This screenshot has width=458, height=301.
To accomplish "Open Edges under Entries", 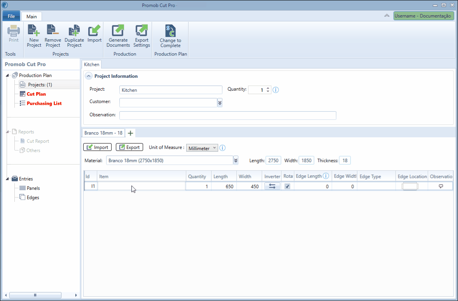I will (33, 198).
